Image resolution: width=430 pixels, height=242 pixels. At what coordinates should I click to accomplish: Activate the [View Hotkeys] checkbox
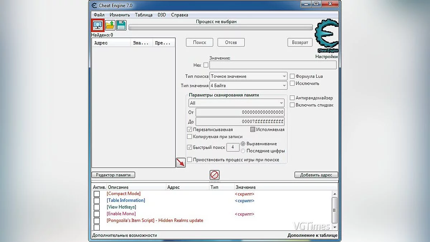[x=97, y=207]
